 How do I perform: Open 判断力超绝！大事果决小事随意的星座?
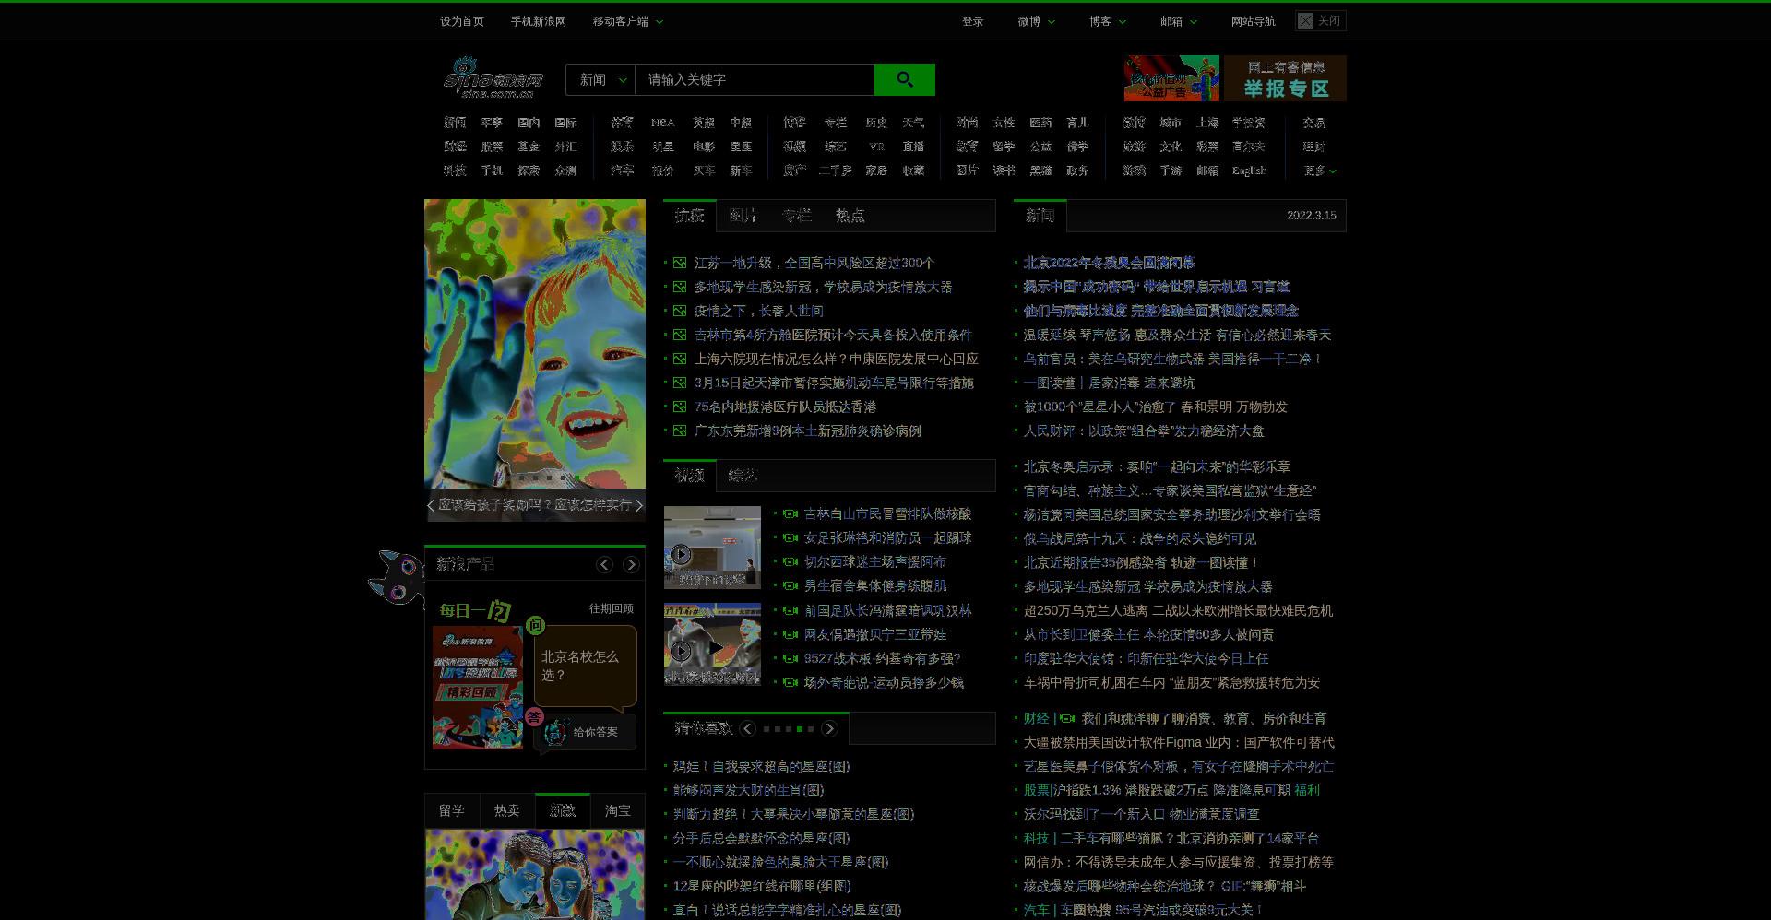point(793,814)
